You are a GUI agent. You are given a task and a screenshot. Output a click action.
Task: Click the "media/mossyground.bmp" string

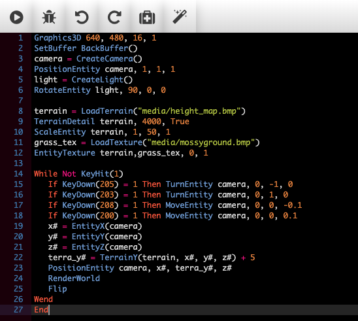click(201, 143)
